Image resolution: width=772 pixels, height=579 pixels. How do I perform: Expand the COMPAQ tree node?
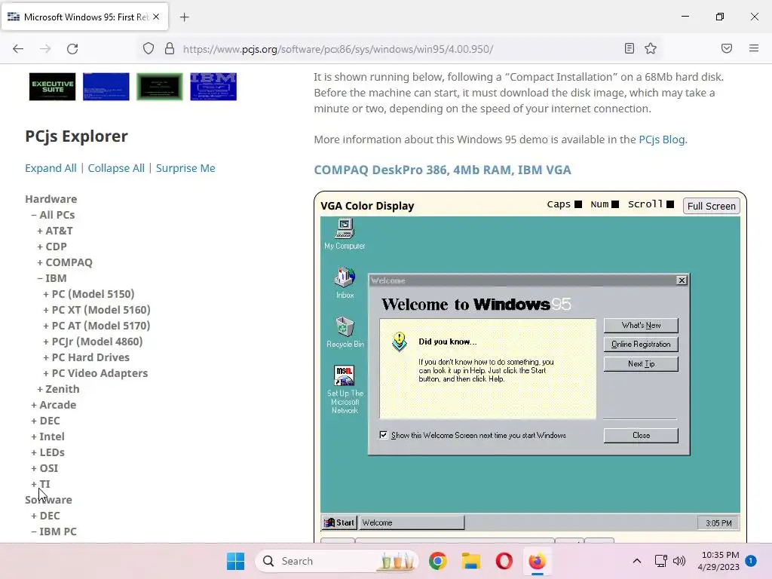(x=65, y=262)
